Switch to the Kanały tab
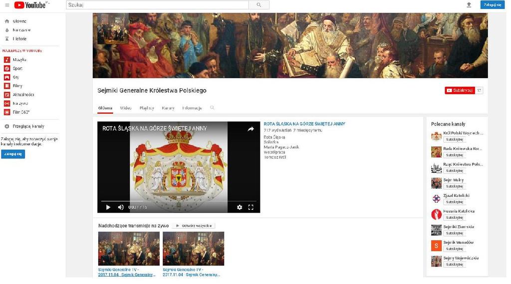Screen dimensions: 511x284 point(168,108)
